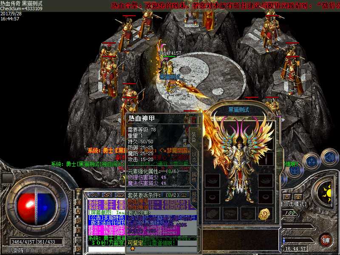
Task: Toggle the third chat sidebar channel icon
Action: 78,221
